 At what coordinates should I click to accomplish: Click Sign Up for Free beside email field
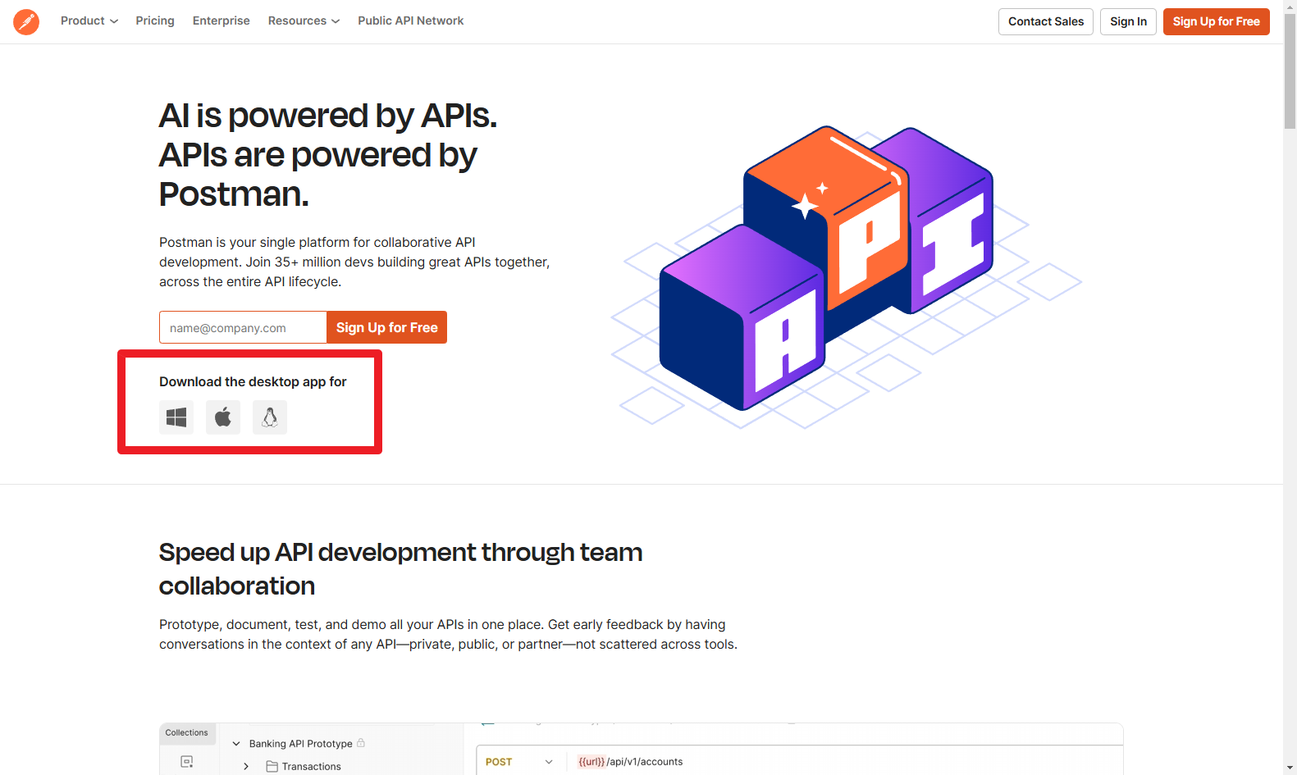tap(386, 327)
